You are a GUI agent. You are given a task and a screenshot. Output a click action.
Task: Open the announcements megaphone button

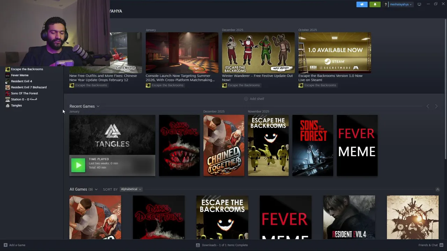point(362,4)
